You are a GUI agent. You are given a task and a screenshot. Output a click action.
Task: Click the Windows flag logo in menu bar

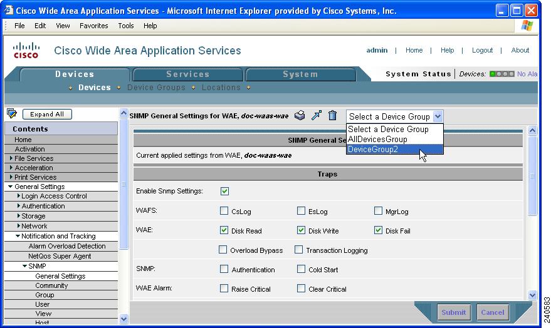527,26
